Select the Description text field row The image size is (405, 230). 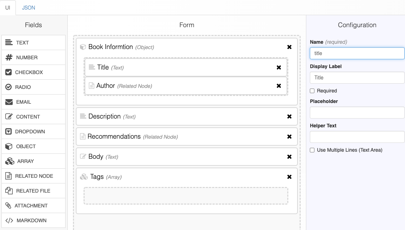pyautogui.click(x=187, y=116)
